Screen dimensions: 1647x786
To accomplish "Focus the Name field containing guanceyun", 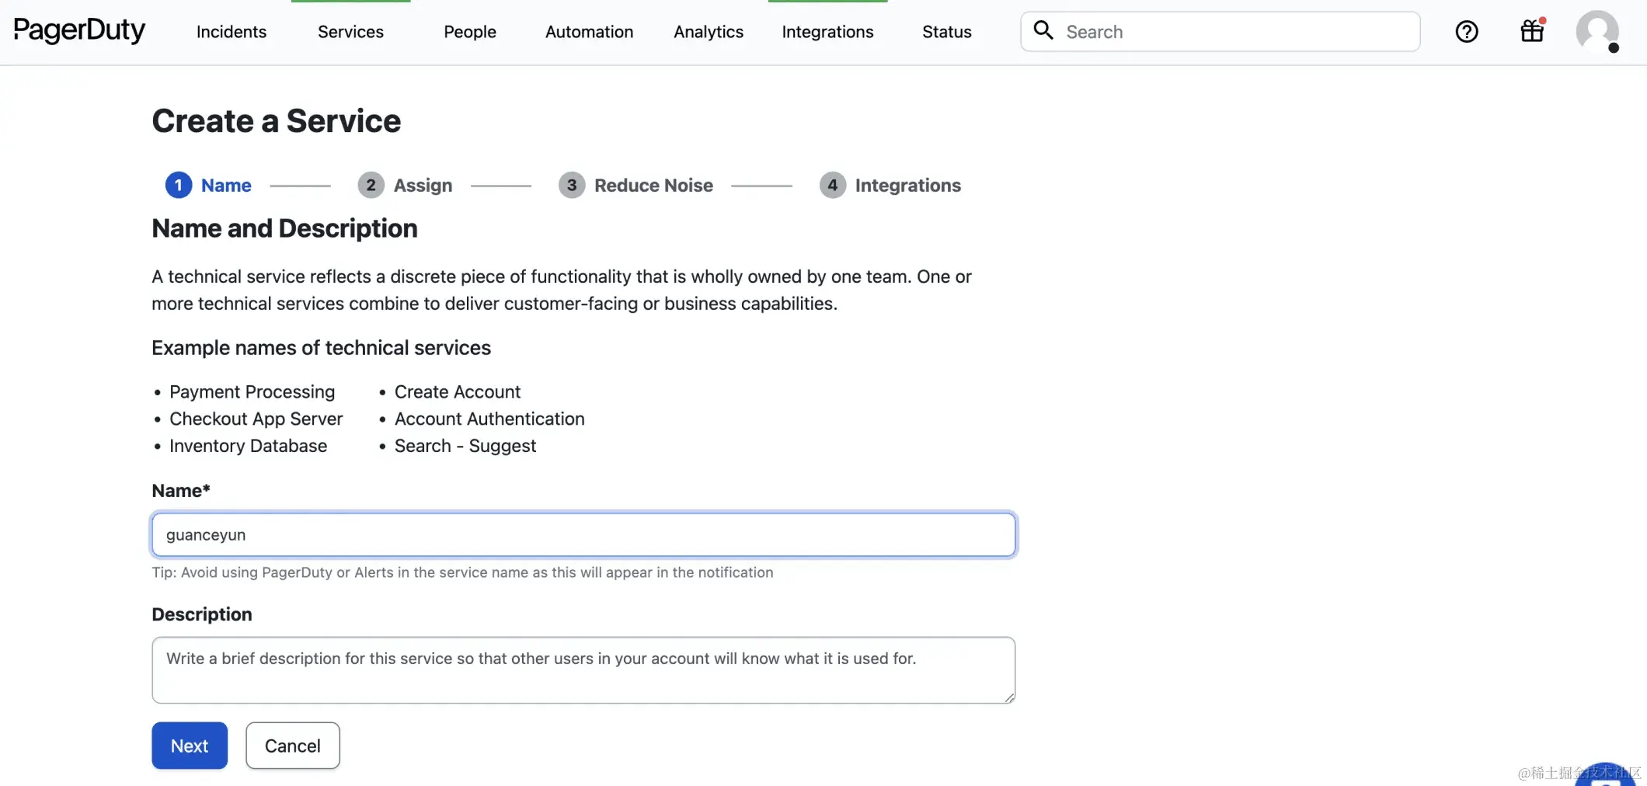I will pyautogui.click(x=583, y=534).
